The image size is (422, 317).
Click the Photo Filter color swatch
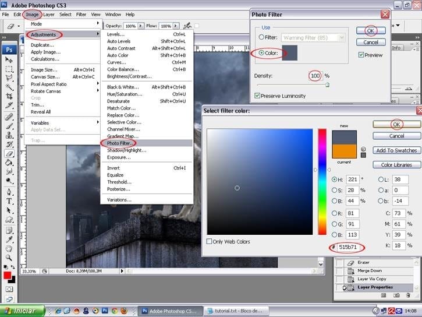pyautogui.click(x=290, y=53)
